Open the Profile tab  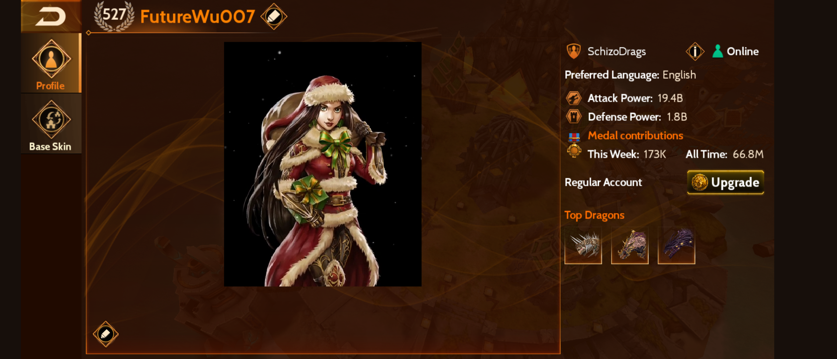coord(51,63)
